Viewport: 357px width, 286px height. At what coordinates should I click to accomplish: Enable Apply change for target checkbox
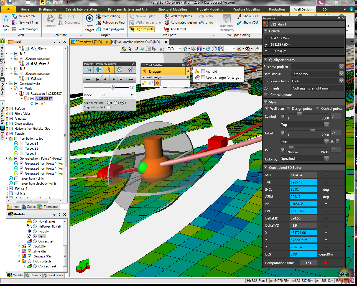[x=203, y=78]
